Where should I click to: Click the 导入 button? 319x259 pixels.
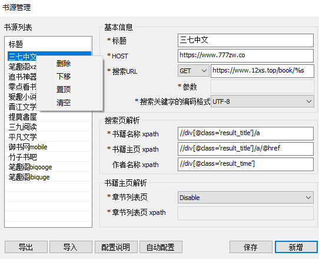tap(71, 247)
